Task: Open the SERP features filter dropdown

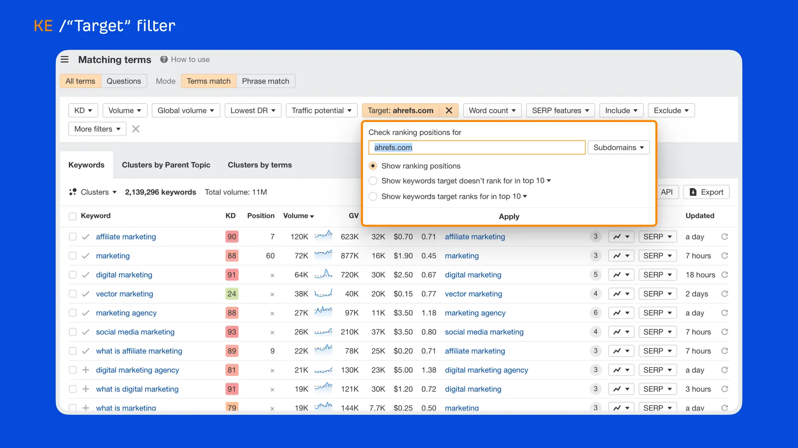Action: coord(560,110)
